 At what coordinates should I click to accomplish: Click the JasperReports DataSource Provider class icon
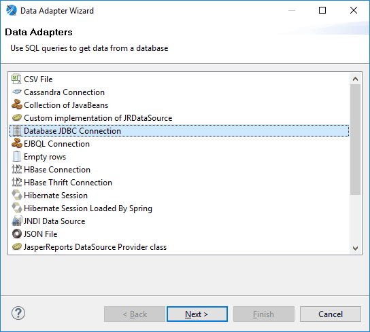17,246
